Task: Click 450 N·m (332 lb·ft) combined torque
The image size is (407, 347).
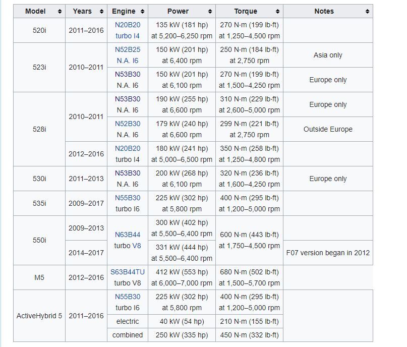Action: click(249, 335)
